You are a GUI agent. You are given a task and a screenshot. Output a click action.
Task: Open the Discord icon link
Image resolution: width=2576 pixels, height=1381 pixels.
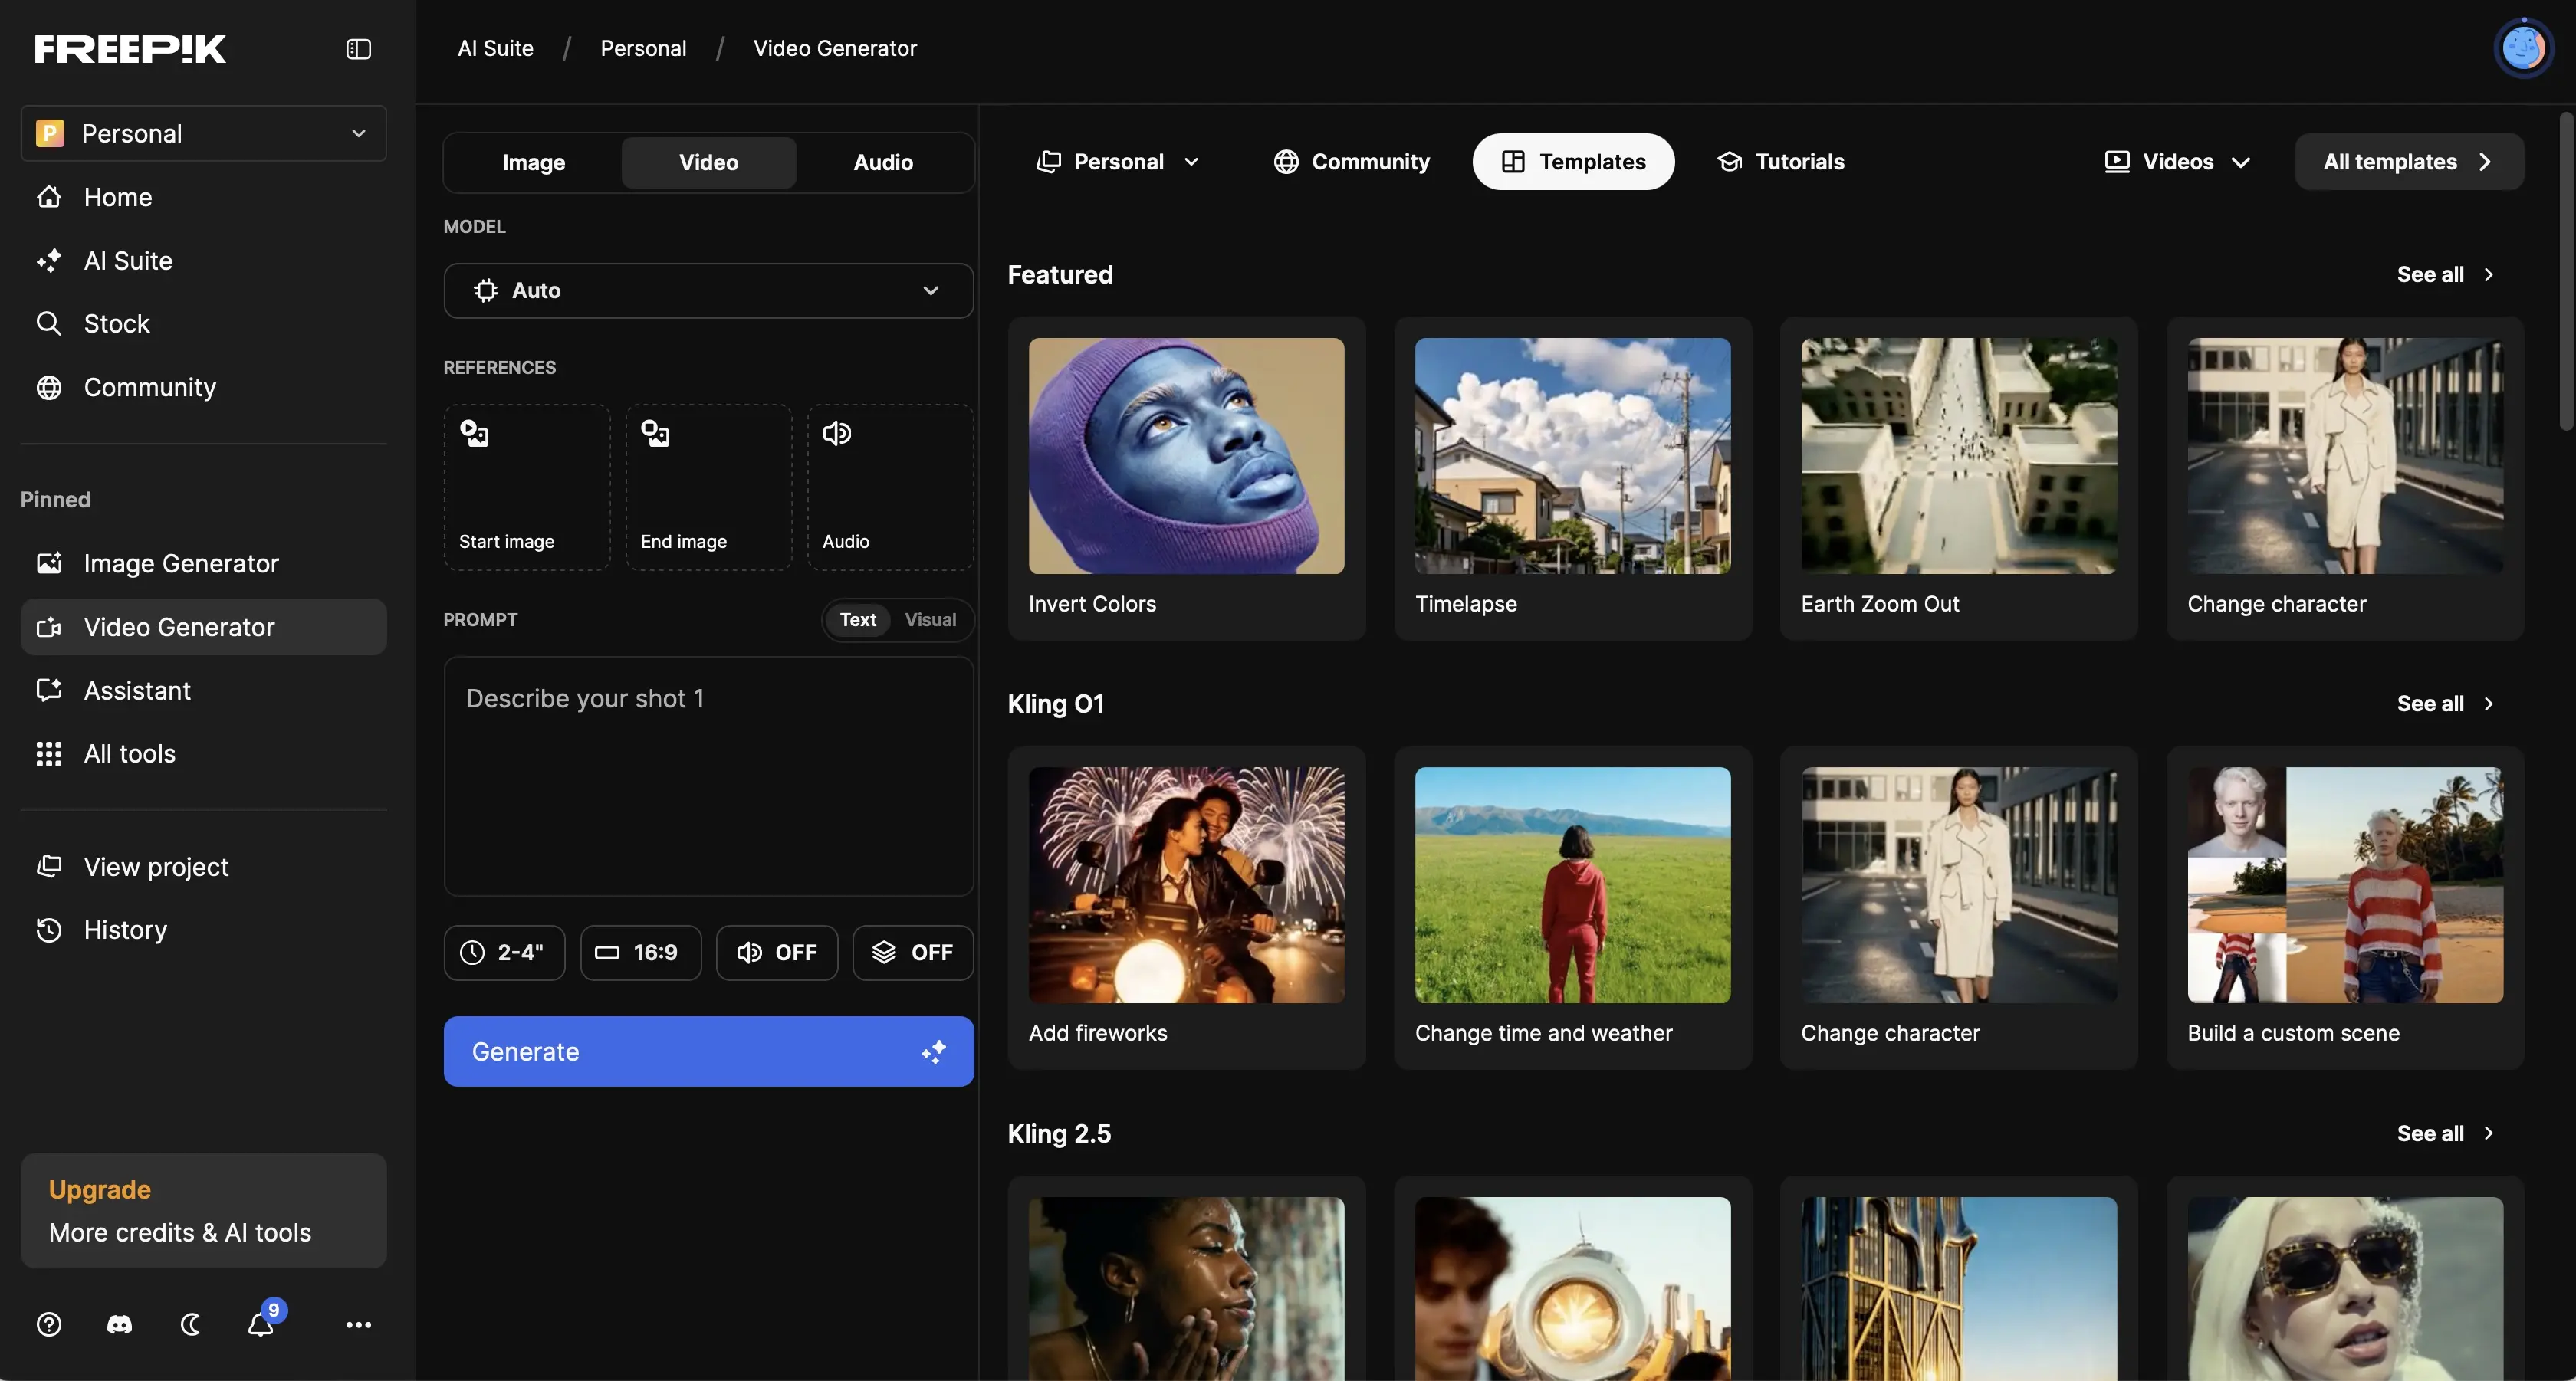(119, 1324)
